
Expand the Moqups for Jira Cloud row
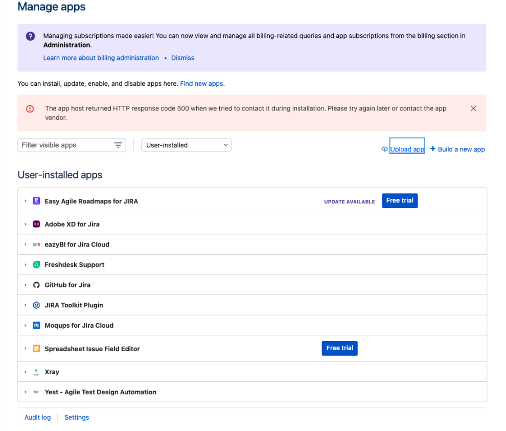26,326
